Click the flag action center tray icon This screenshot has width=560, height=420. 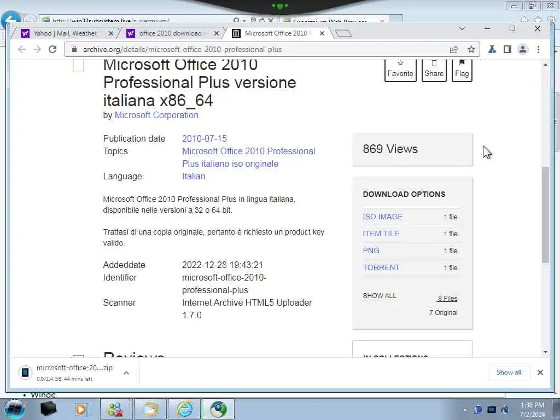(x=478, y=410)
